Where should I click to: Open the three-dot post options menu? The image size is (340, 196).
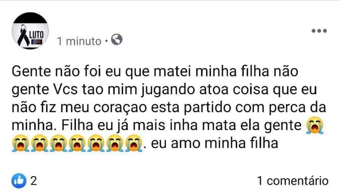click(319, 31)
